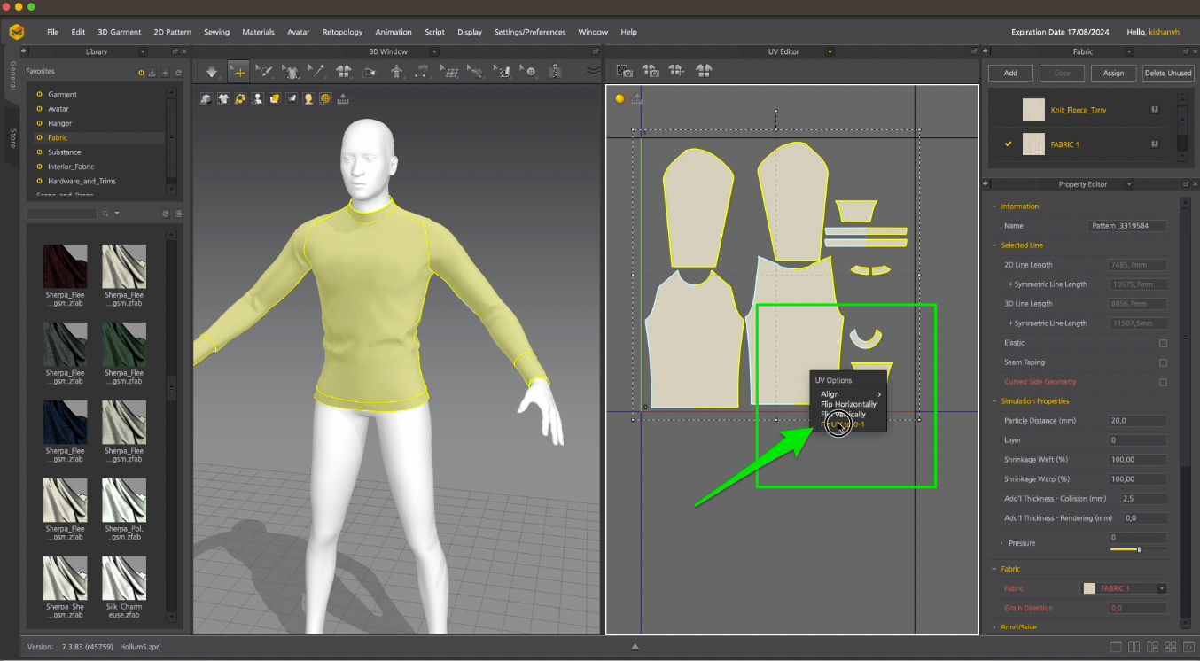The image size is (1200, 661).
Task: Choose Flip Horizontally in UV Options menu
Action: 848,404
